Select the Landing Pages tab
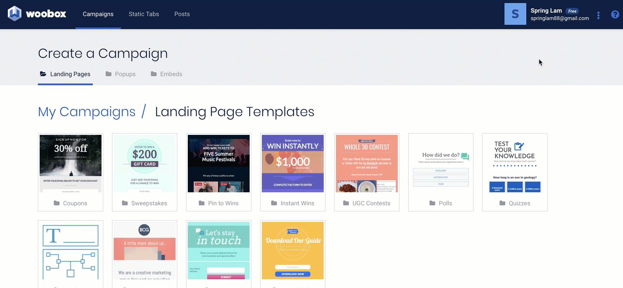623x288 pixels. pyautogui.click(x=65, y=74)
